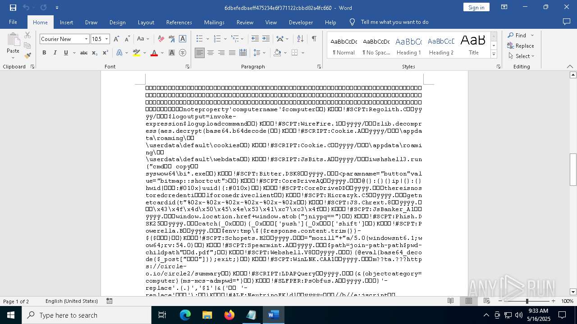Adjust the zoom slider handle
The width and height of the screenshot is (577, 324).
coord(527,301)
